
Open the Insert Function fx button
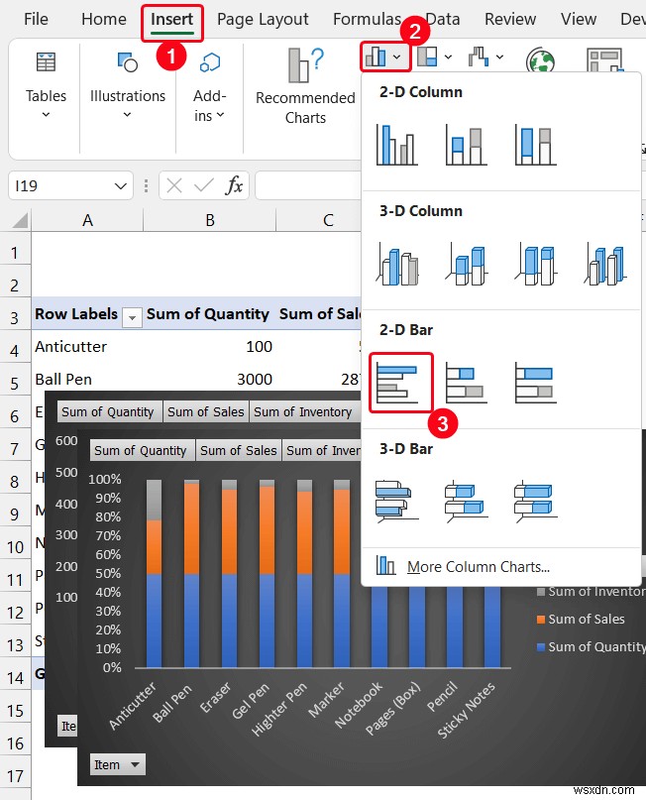[x=234, y=185]
